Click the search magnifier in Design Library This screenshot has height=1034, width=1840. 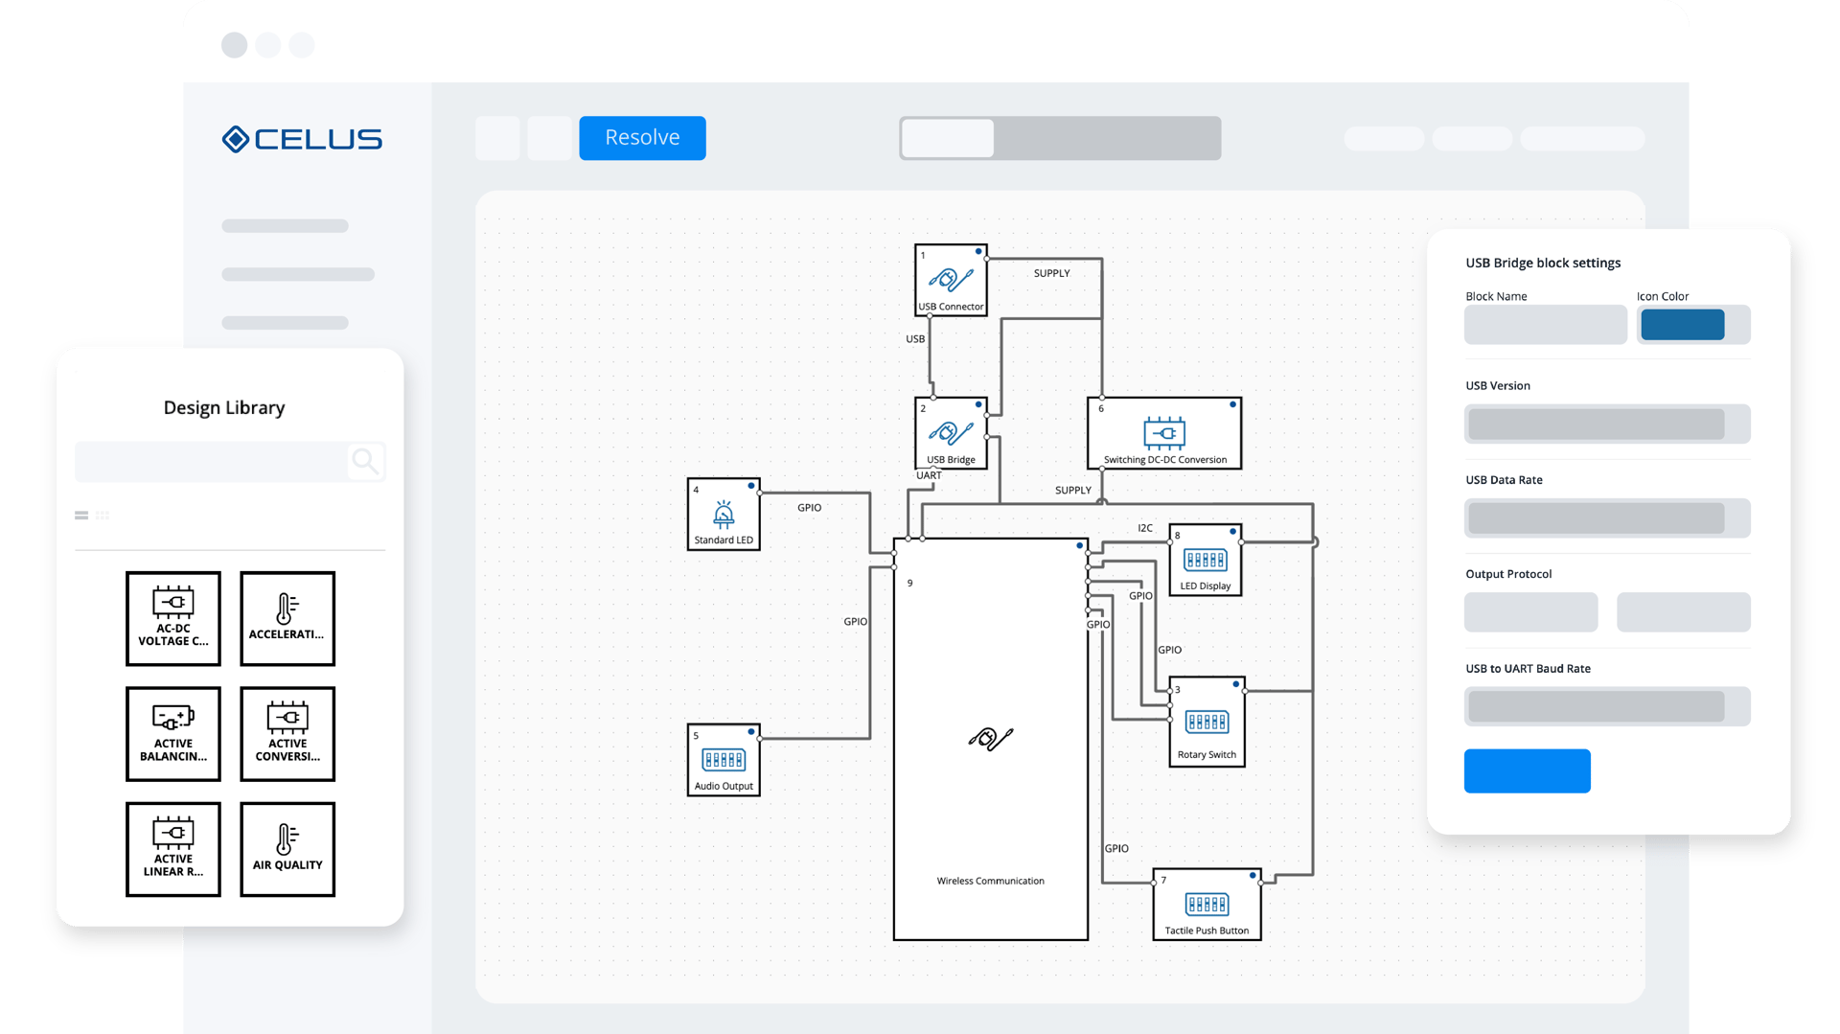pyautogui.click(x=365, y=461)
